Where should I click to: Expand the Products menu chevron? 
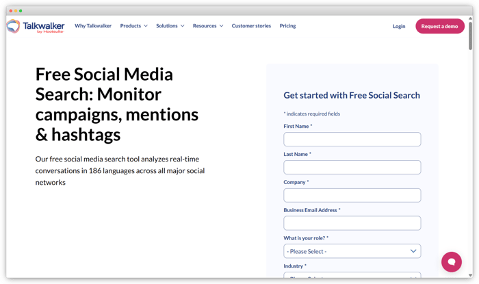click(145, 26)
